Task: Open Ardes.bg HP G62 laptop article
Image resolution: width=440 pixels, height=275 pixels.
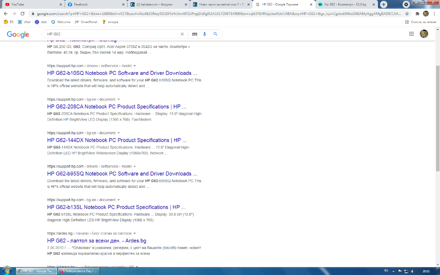Action: 96,241
